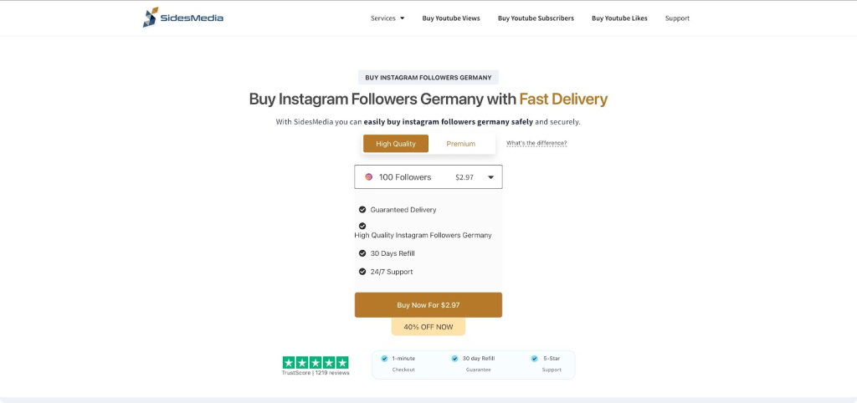857x403 pixels.
Task: Expand the Services menu arrow
Action: [402, 18]
